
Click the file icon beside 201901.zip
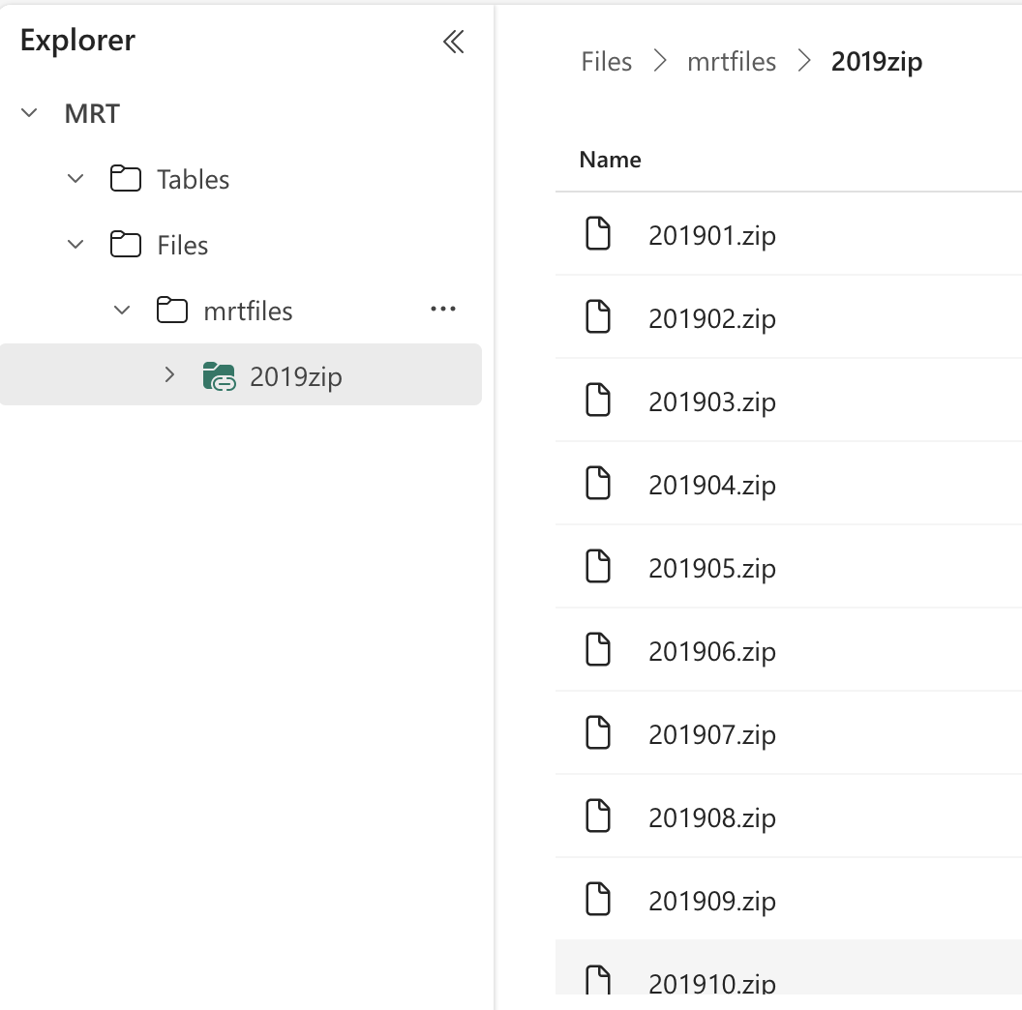(x=598, y=233)
